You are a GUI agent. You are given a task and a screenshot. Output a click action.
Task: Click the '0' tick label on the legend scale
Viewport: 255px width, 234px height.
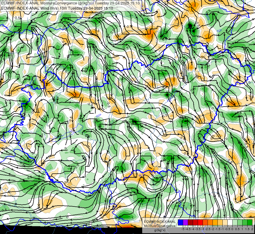[x=232, y=229]
